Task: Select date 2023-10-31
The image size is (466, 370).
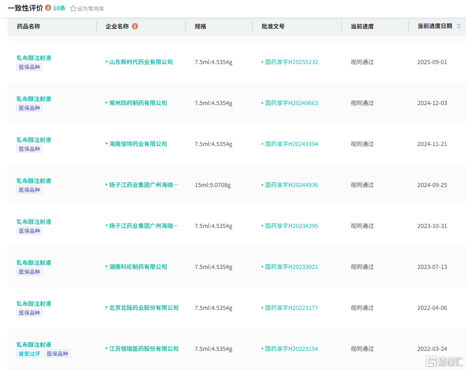Action: (432, 226)
